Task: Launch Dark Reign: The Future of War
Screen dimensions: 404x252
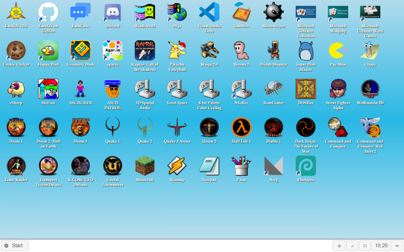Action: [306, 127]
